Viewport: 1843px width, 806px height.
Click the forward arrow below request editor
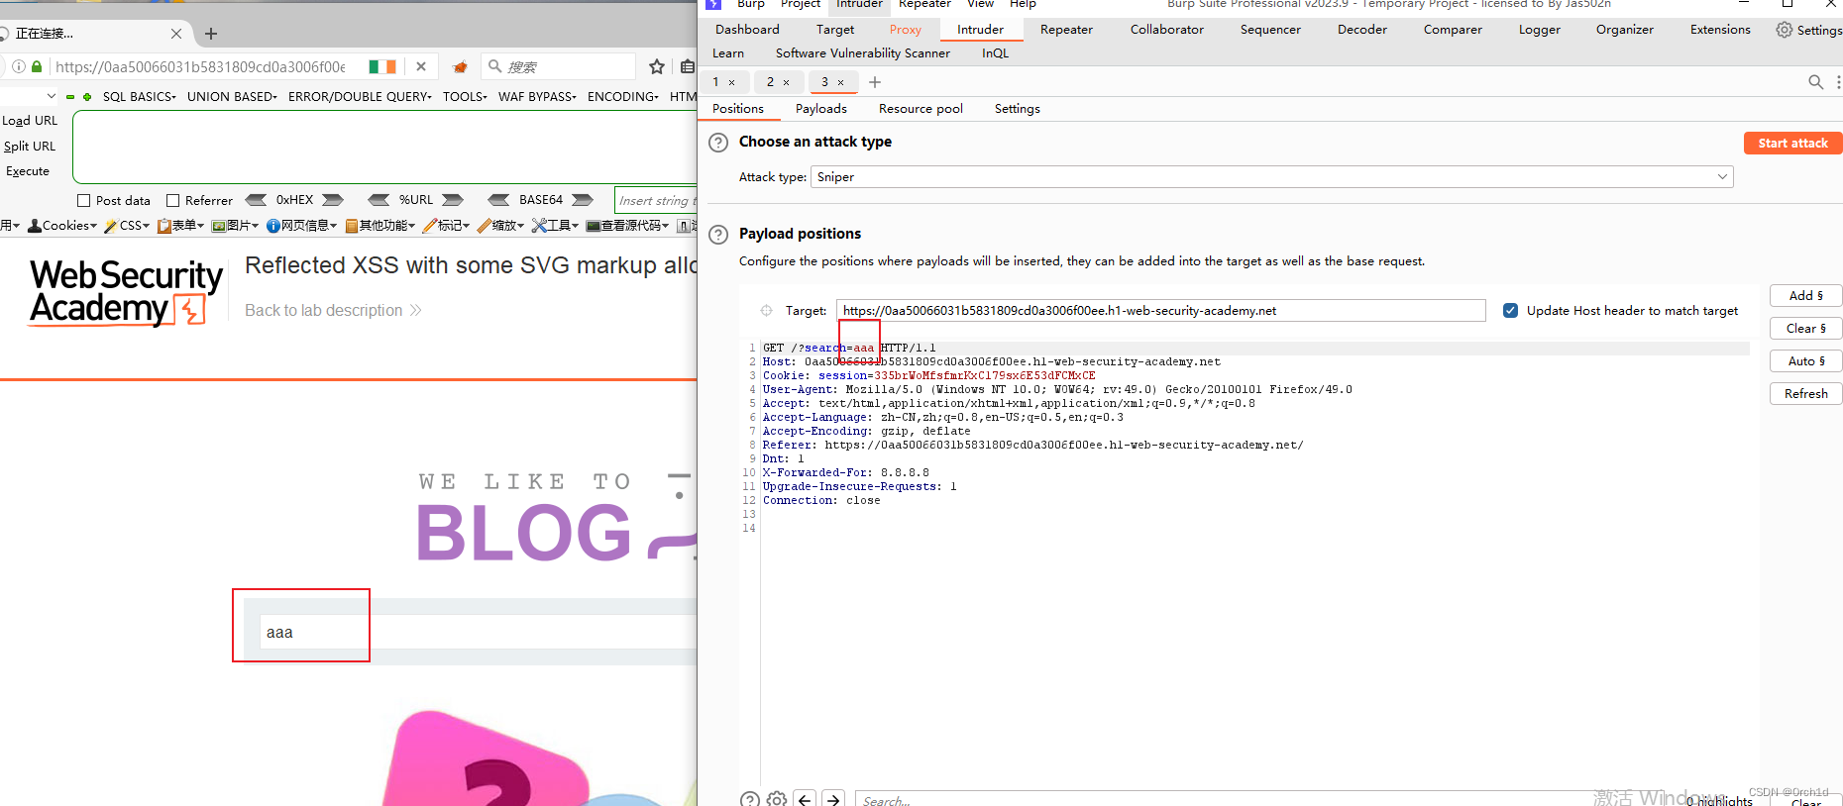pos(833,799)
